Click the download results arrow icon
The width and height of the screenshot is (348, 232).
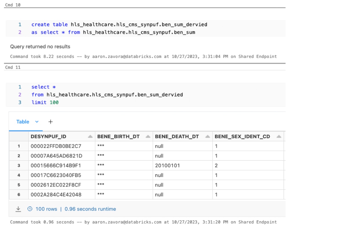point(18,209)
